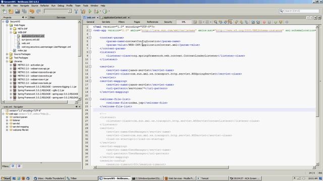Select index.jsp in project tree

click(x=22, y=50)
